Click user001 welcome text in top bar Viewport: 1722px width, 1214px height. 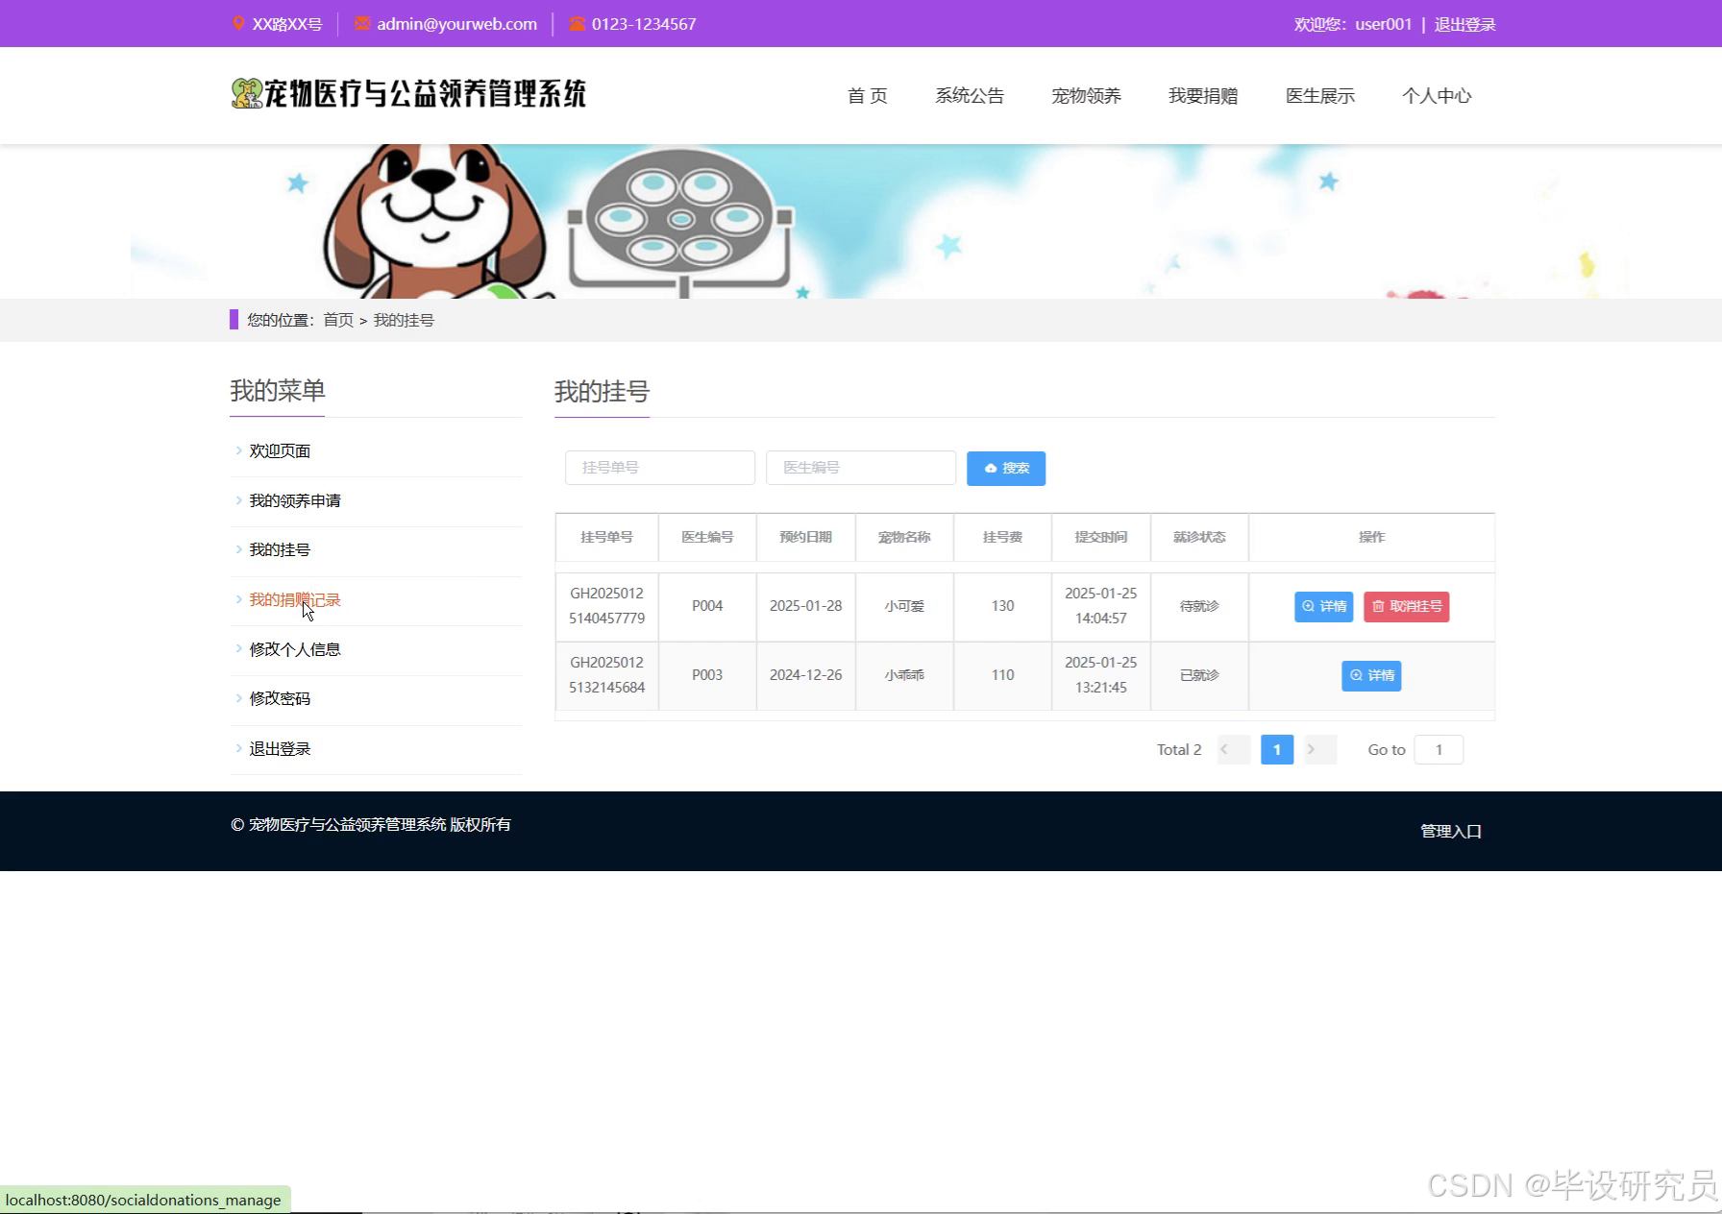(x=1384, y=24)
